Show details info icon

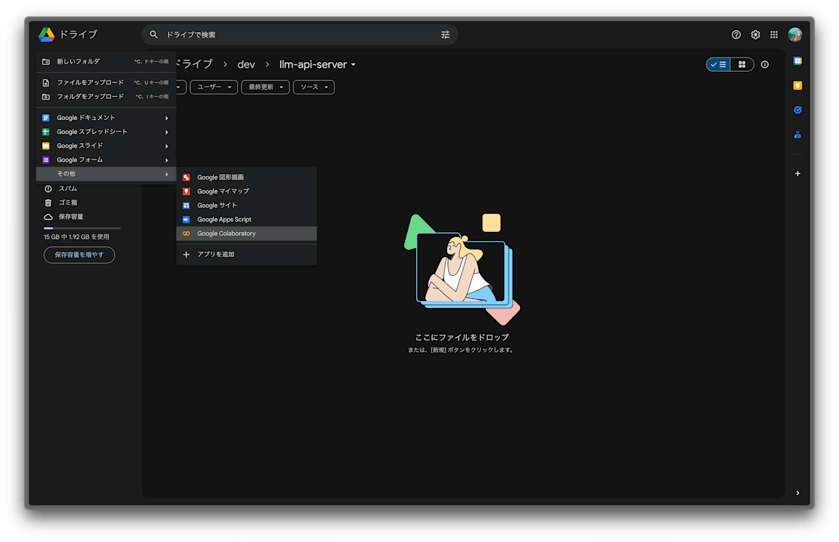pos(765,64)
